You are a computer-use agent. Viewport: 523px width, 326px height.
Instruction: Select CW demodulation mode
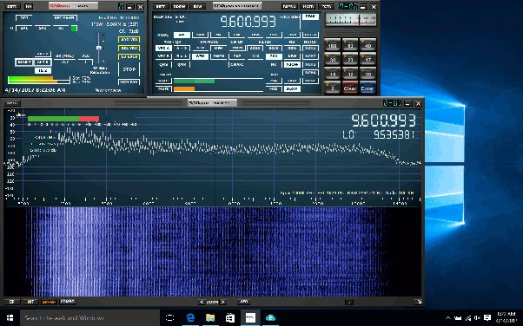(x=237, y=35)
